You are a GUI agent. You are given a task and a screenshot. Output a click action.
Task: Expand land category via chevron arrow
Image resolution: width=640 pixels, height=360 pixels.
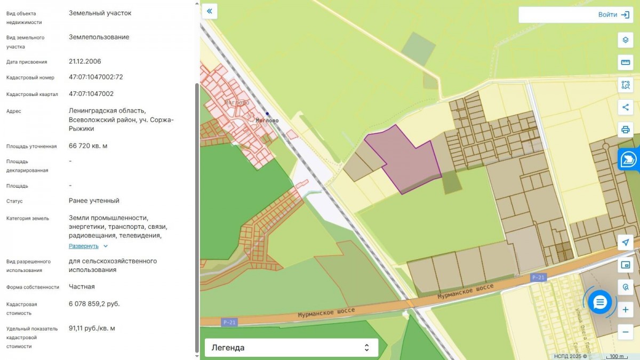tap(106, 246)
